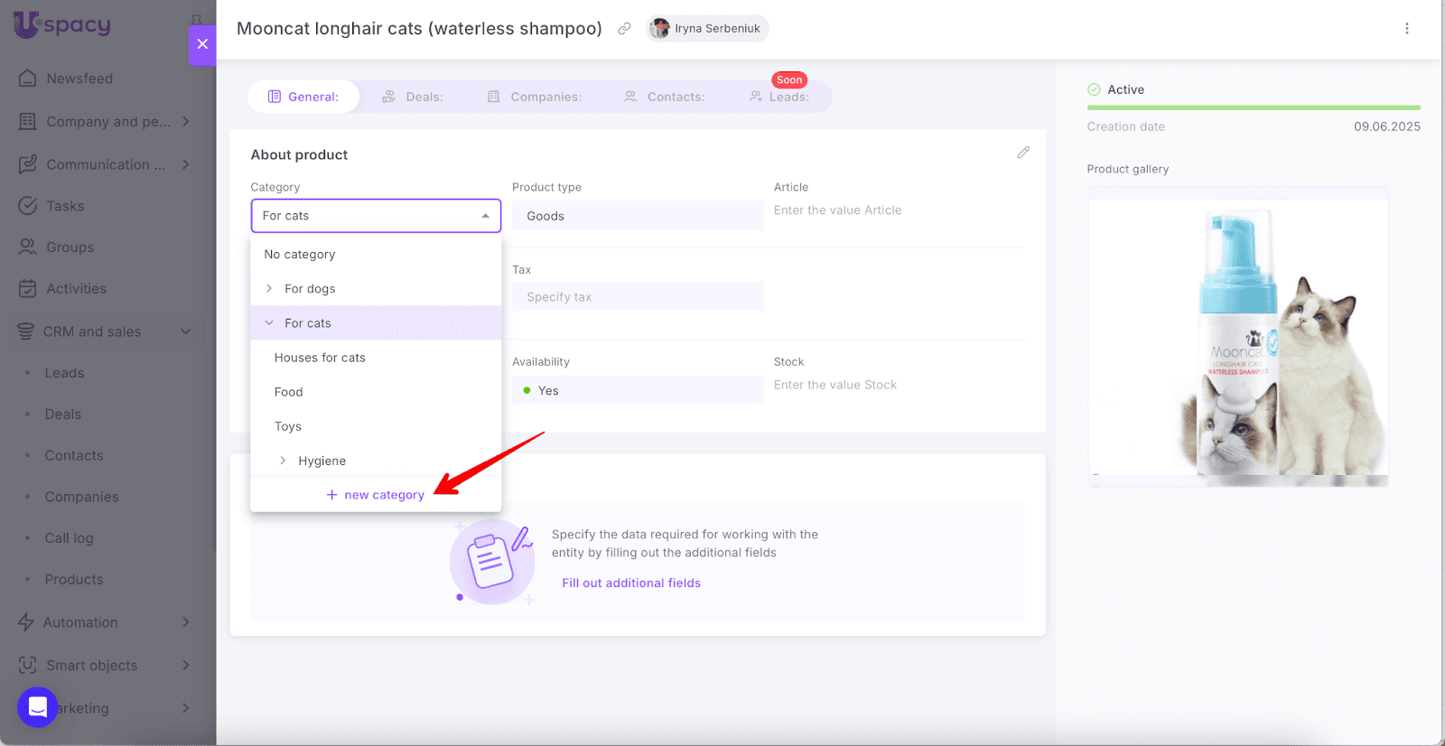
Task: Click Fill out additional fields link
Action: [630, 583]
